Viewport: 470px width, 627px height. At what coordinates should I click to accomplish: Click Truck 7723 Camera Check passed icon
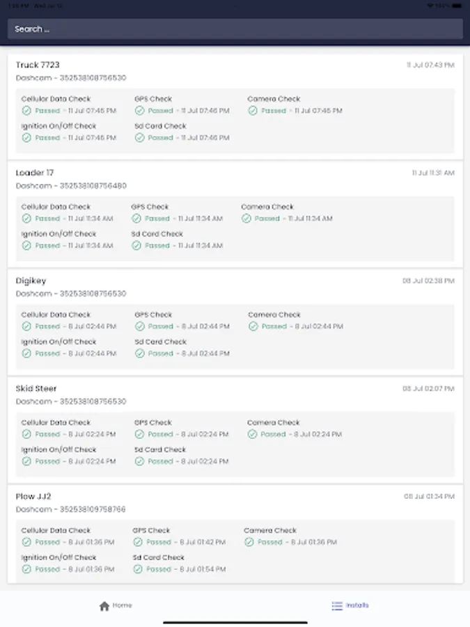point(253,111)
